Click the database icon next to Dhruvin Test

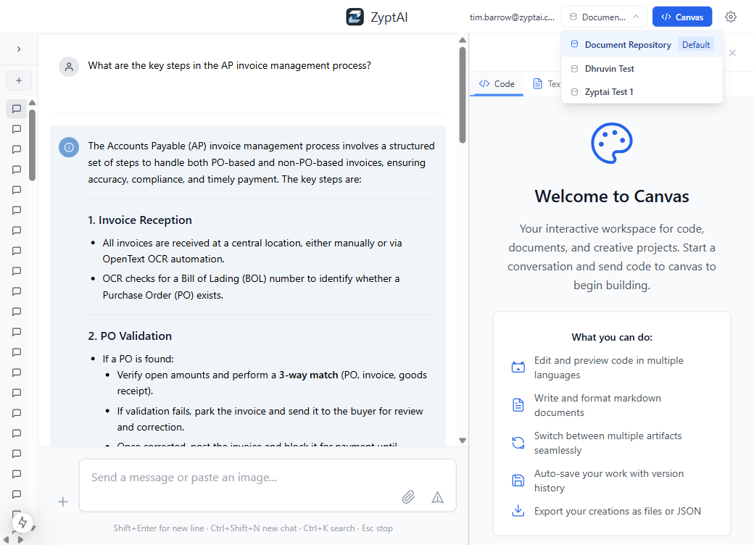click(574, 69)
